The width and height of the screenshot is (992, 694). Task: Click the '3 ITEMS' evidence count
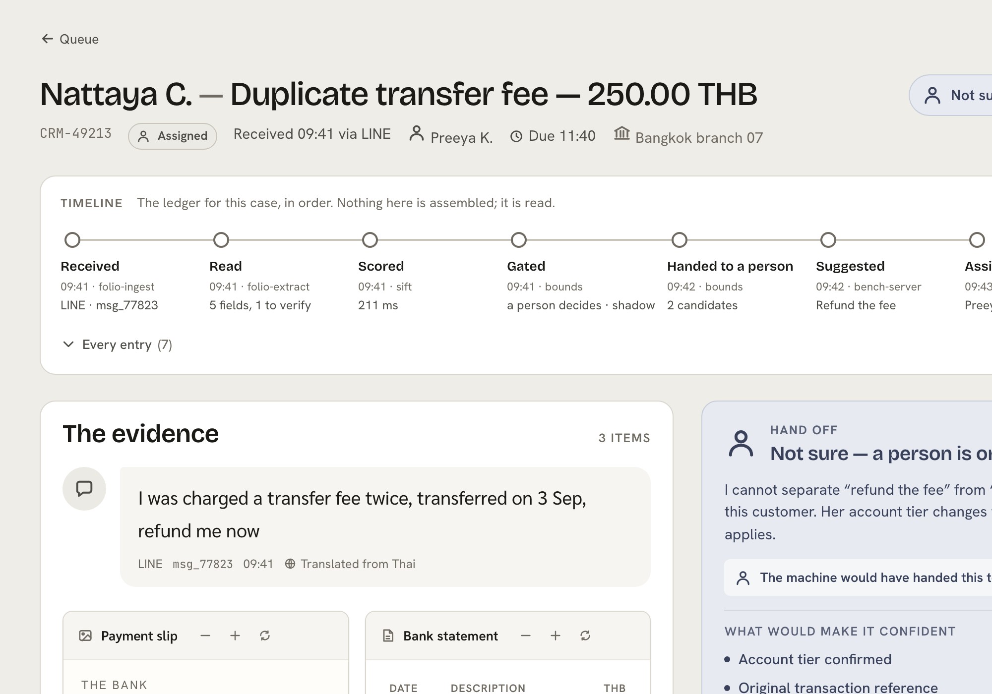624,438
